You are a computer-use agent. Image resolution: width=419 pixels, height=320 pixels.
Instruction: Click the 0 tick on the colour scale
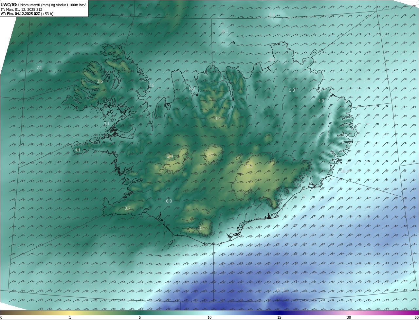(x=1, y=317)
